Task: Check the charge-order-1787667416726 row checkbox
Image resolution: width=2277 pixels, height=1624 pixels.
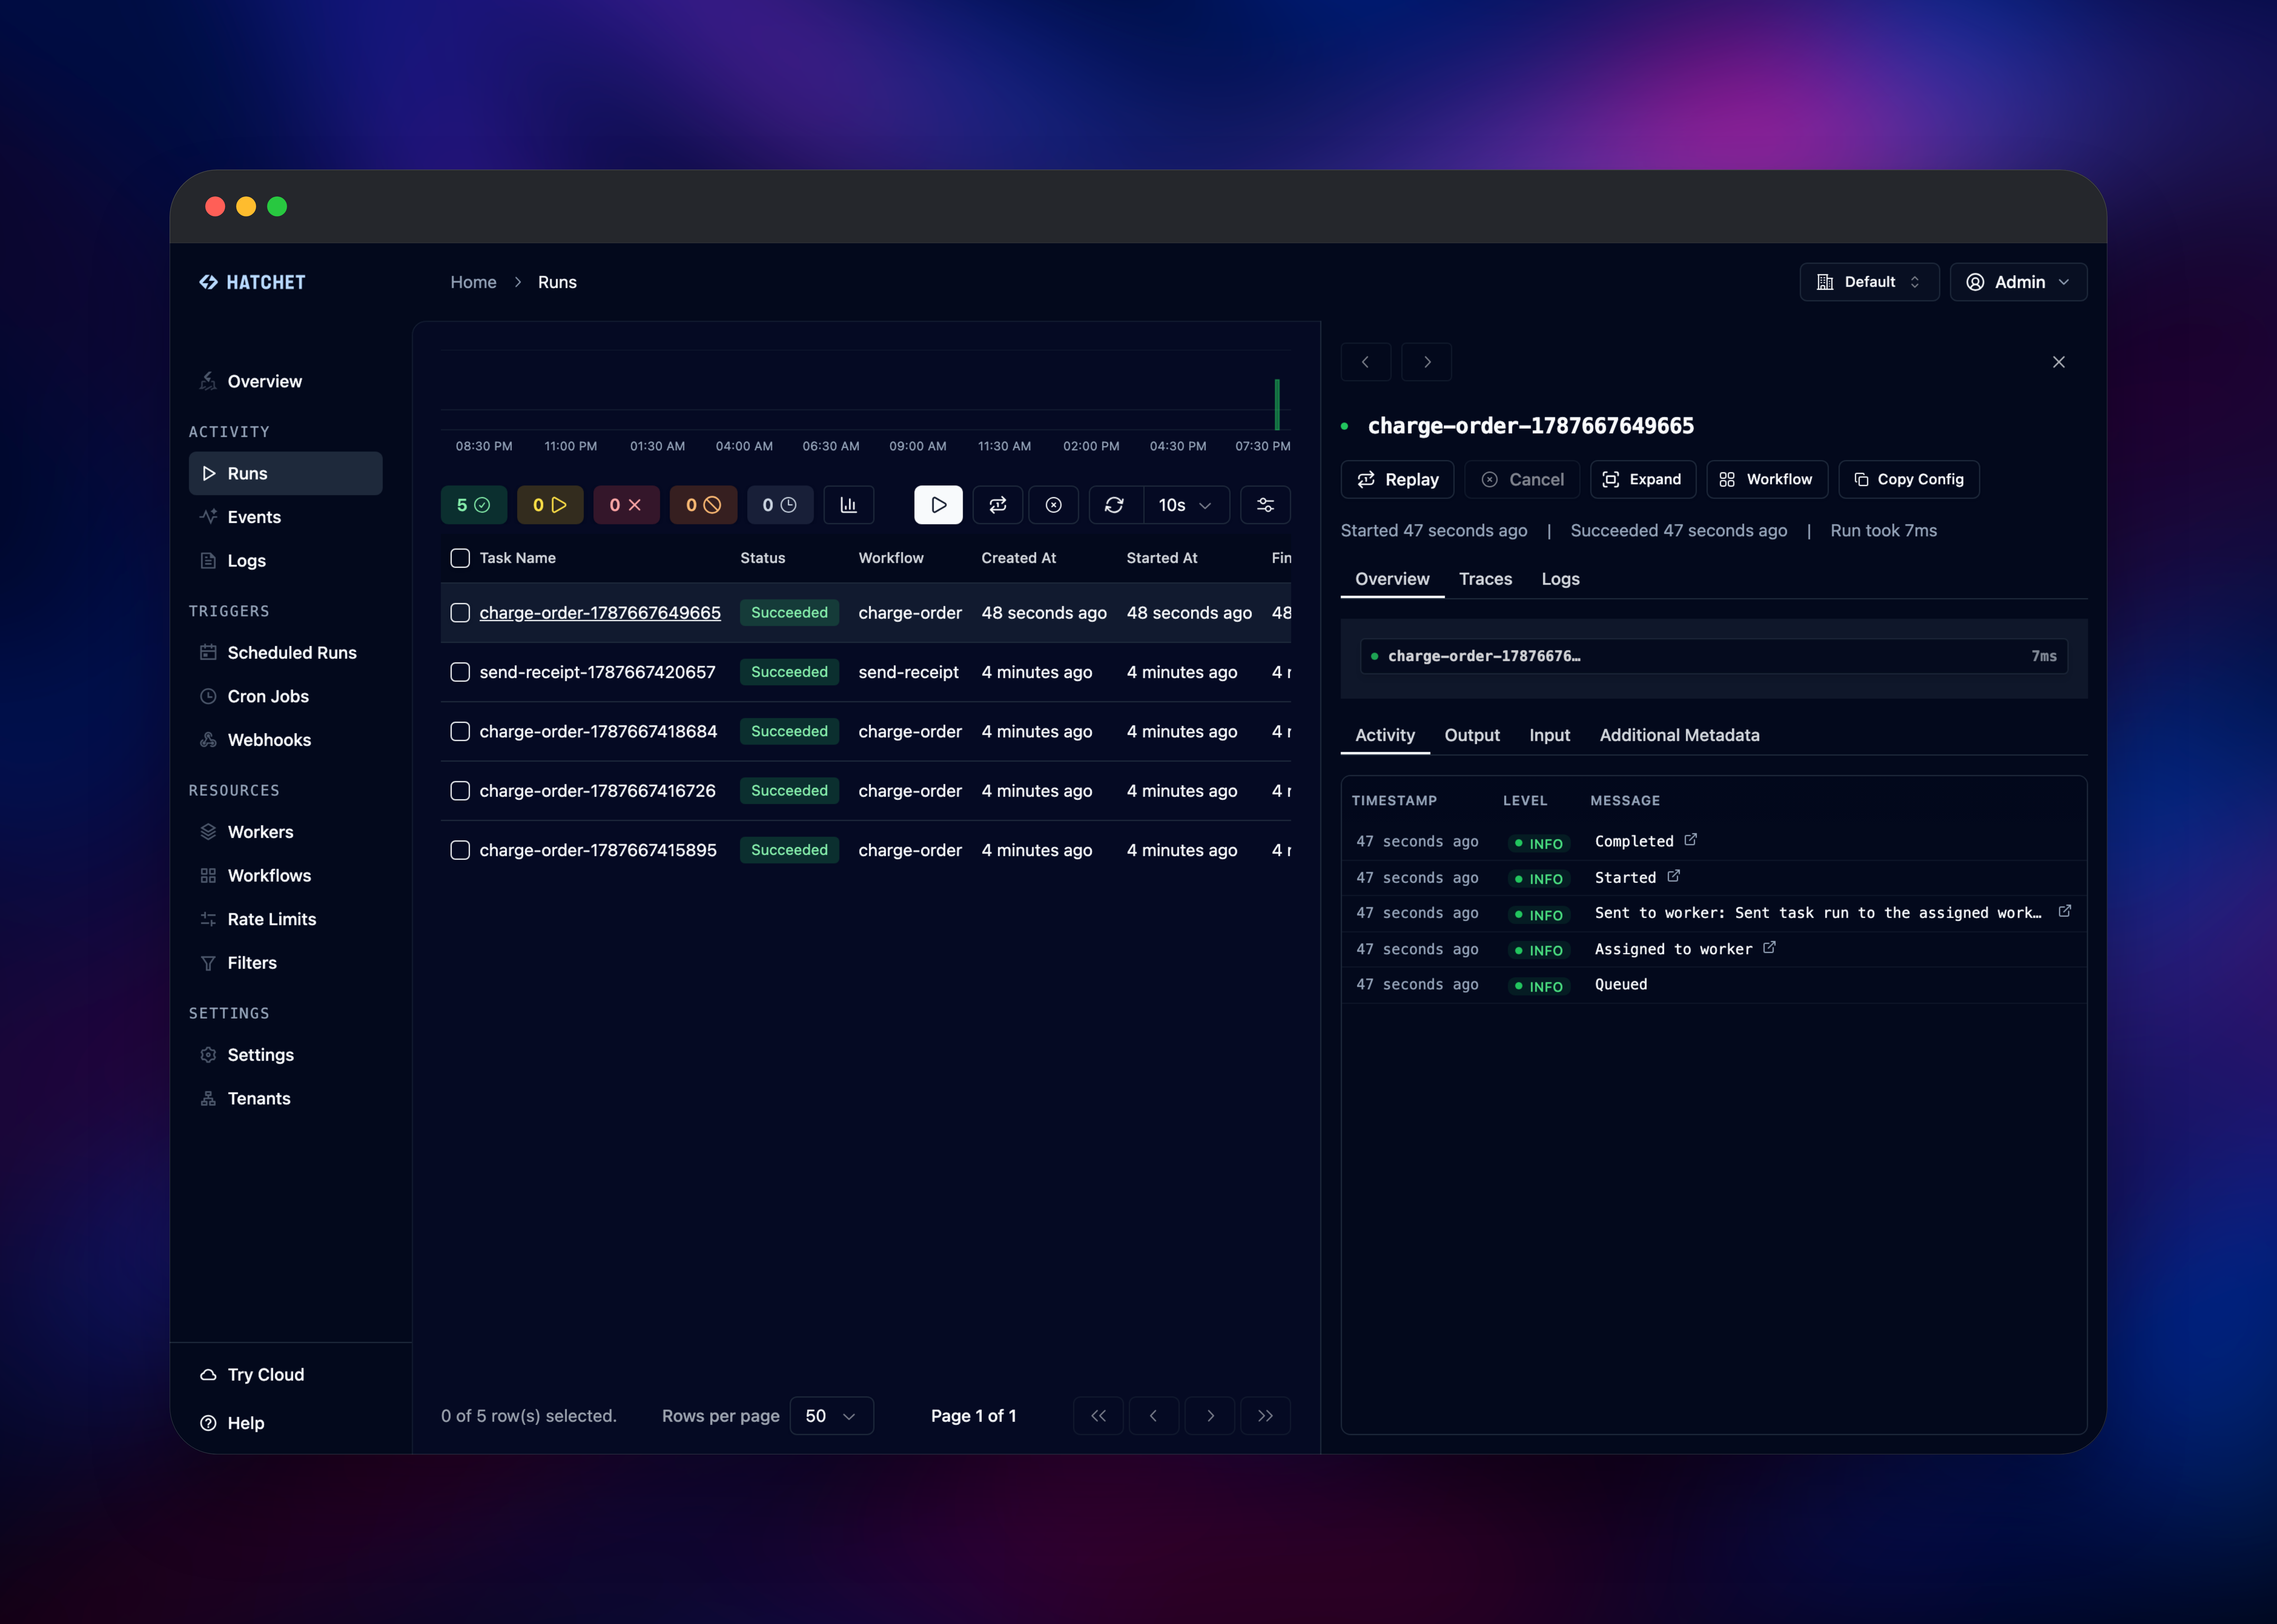Action: (460, 791)
